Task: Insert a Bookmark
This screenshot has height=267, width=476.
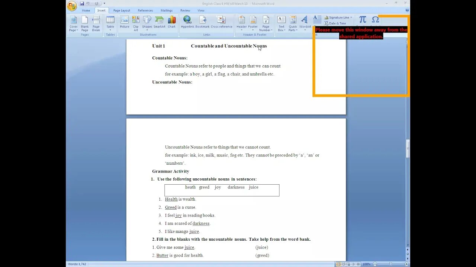Action: pyautogui.click(x=202, y=22)
